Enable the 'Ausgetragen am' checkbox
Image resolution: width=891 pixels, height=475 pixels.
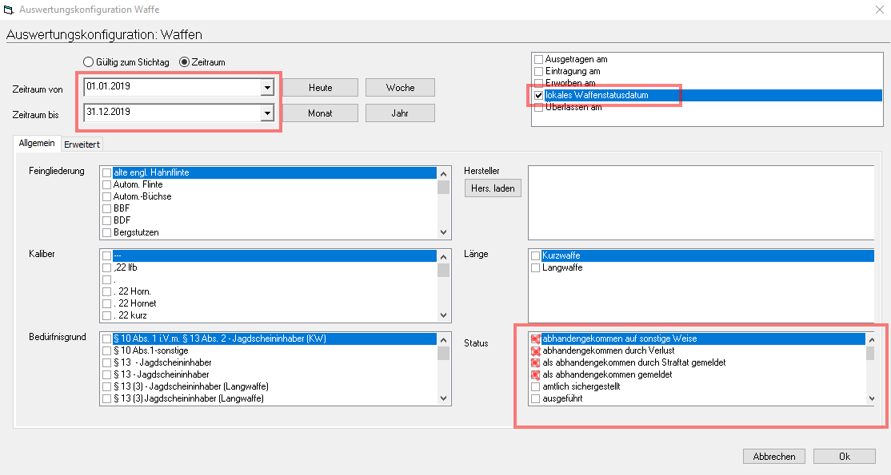539,60
